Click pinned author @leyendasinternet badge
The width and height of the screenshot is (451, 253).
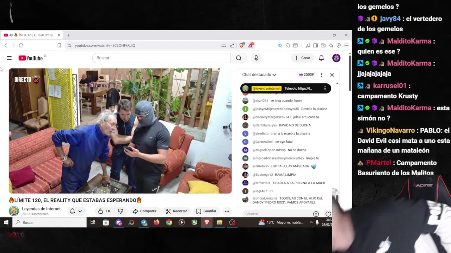point(266,89)
